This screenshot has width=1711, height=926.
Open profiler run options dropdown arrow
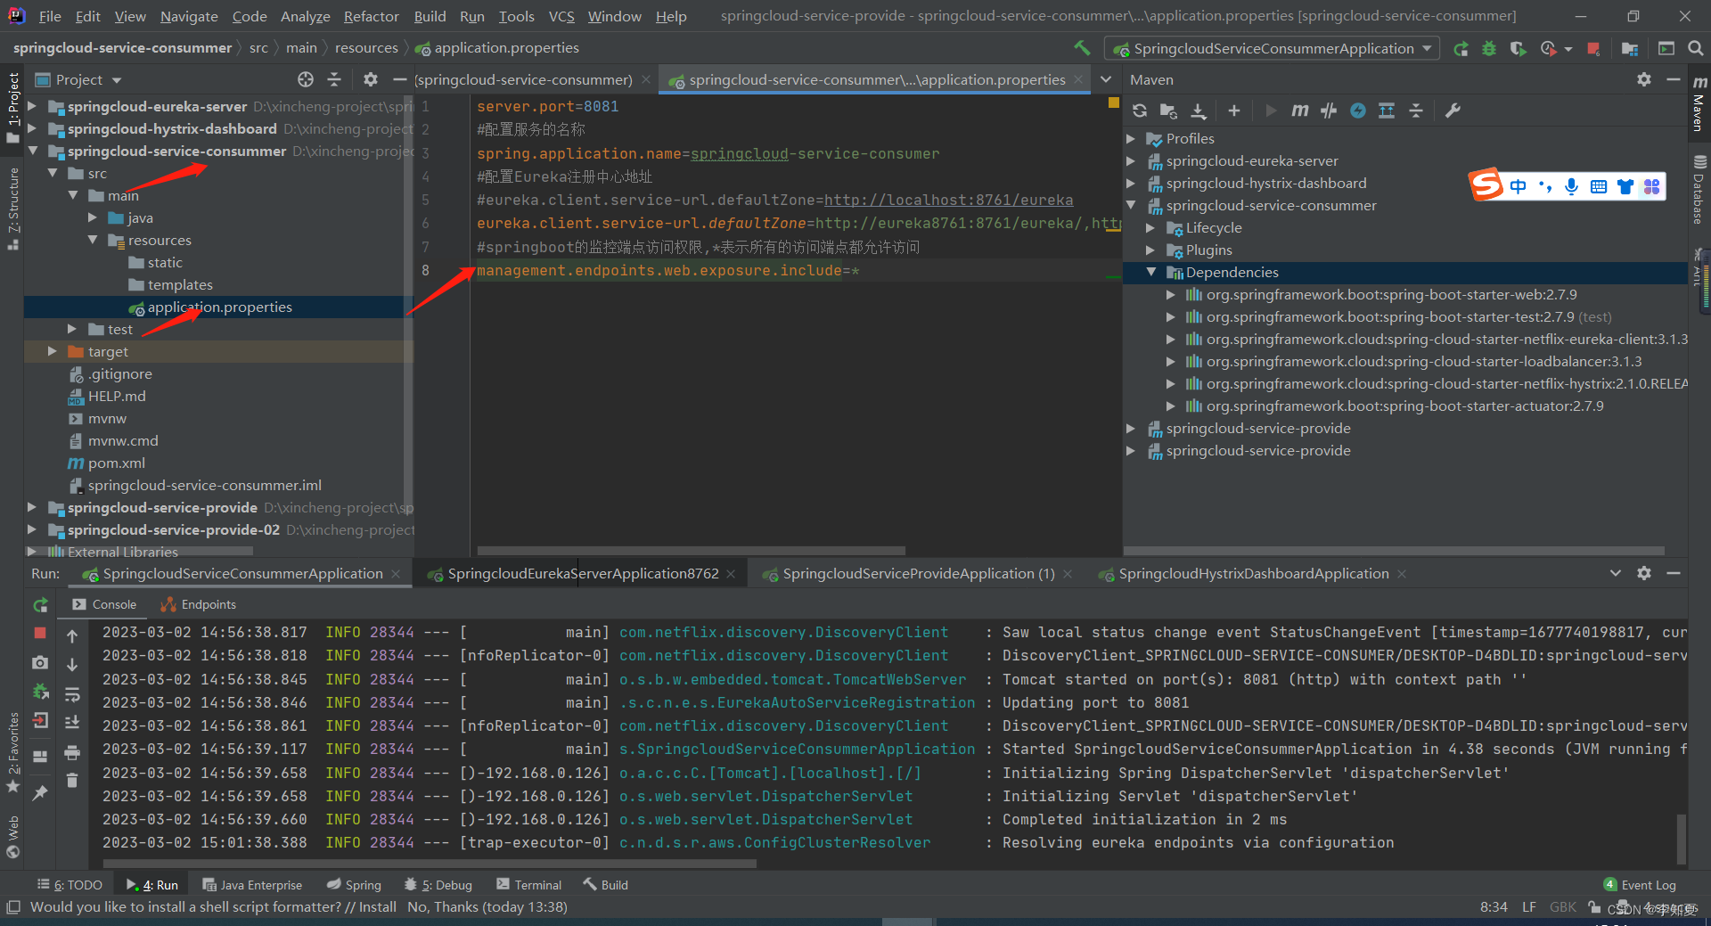click(x=1568, y=49)
